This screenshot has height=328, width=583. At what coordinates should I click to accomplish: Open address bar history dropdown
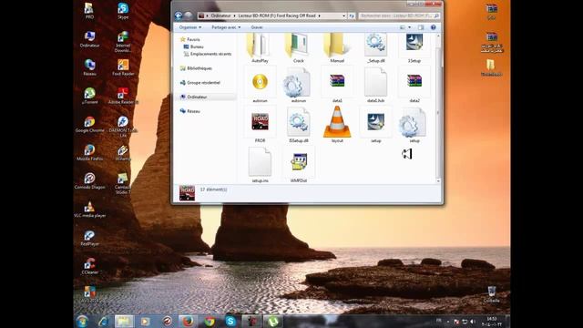(343, 16)
